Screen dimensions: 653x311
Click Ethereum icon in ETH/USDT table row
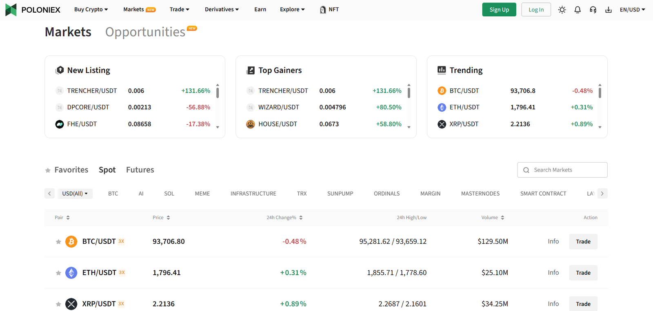point(71,273)
